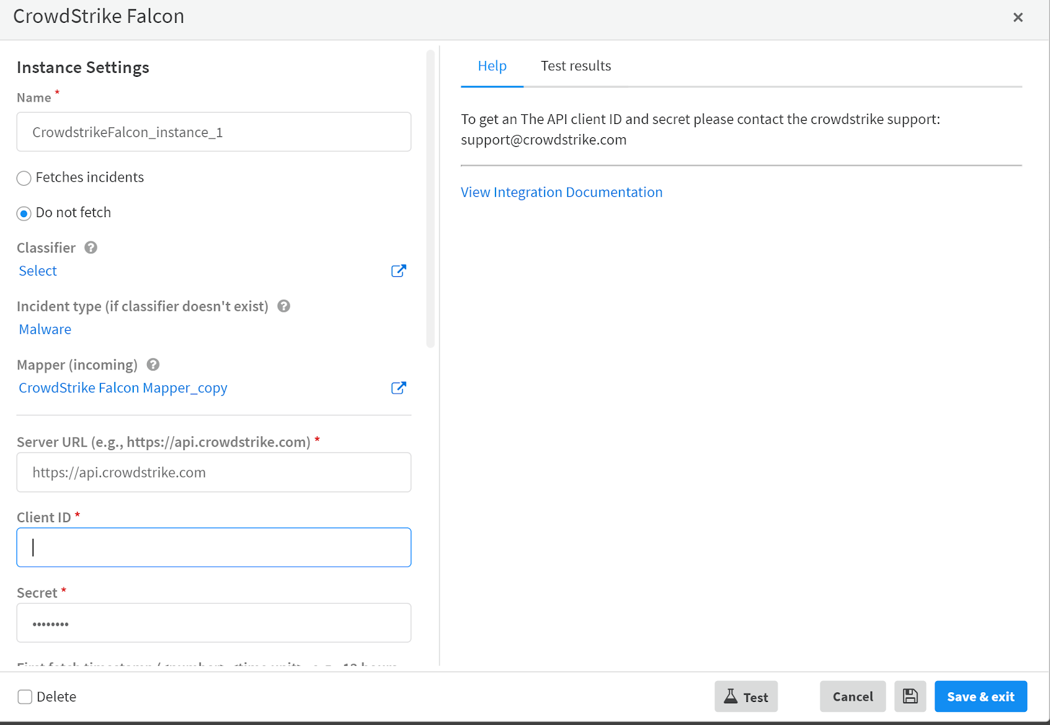Click Mapper (incoming) help question mark
The image size is (1050, 725).
pyautogui.click(x=153, y=365)
